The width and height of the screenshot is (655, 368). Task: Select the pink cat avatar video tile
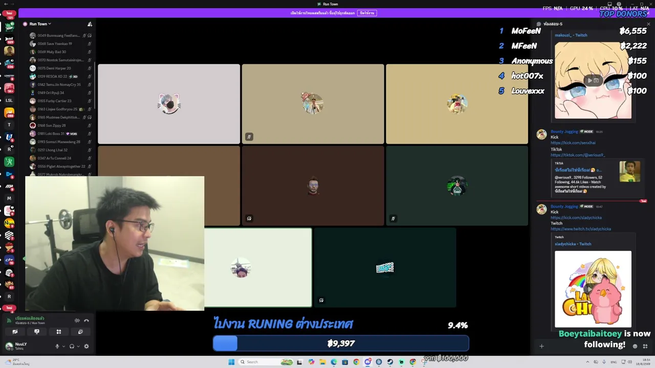[169, 104]
